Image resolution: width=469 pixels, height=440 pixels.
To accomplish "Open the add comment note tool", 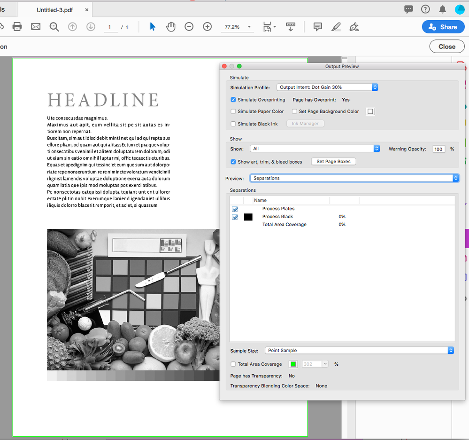I will coord(318,27).
